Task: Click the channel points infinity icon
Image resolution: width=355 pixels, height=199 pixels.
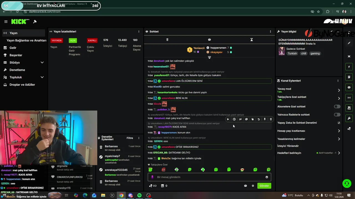Action: tap(153, 186)
